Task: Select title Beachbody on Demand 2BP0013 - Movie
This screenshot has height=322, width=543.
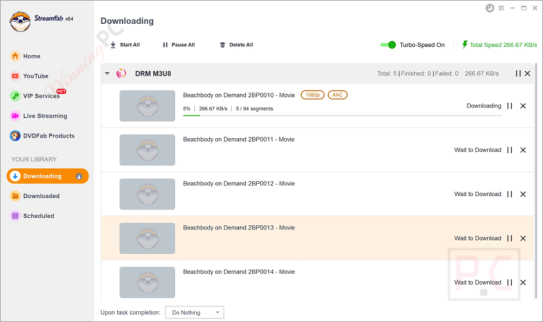Action: click(239, 227)
